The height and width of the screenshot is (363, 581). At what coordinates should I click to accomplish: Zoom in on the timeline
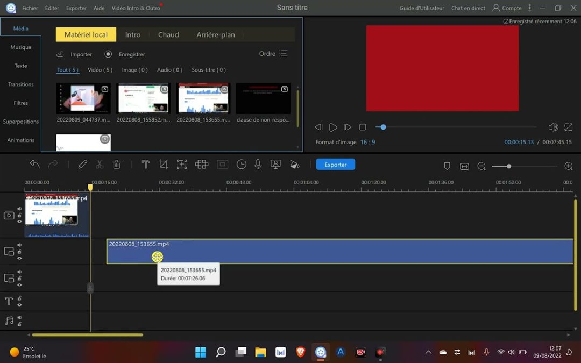pos(569,166)
